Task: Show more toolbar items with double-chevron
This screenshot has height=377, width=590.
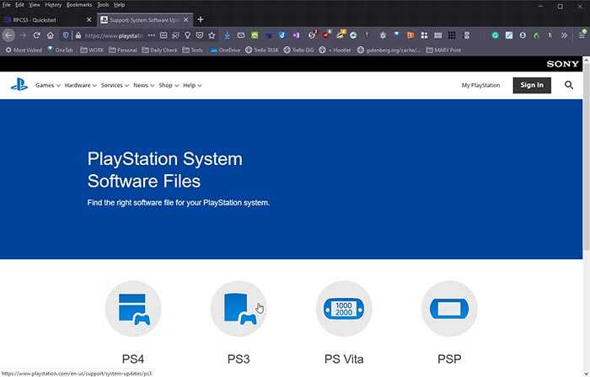Action: click(564, 35)
